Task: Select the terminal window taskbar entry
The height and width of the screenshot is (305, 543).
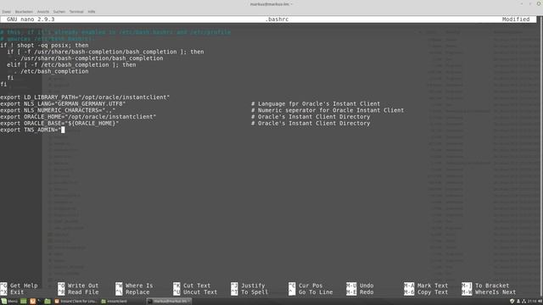Action: click(169, 302)
